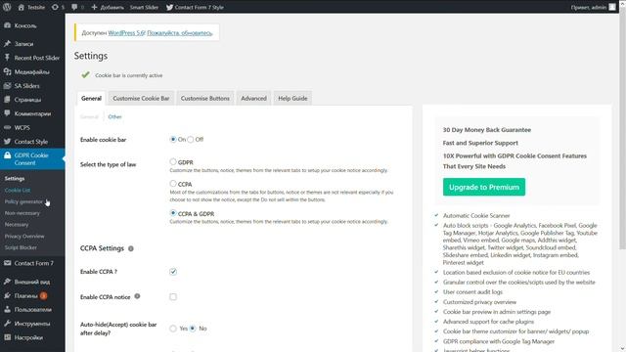
Task: Open Privacy Overview submenu
Action: [x=24, y=237]
